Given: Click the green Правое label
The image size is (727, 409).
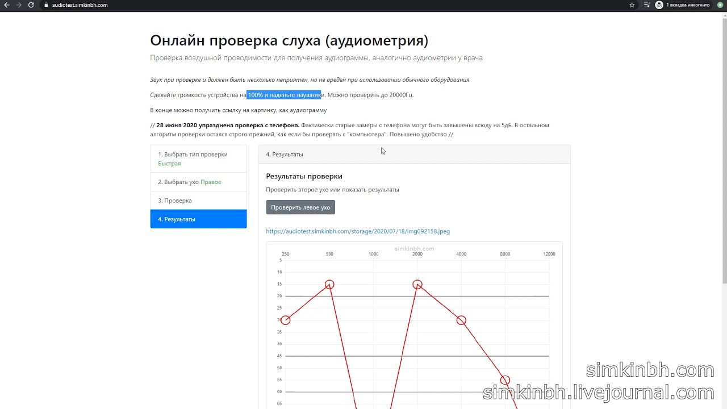Looking at the screenshot, I should 211,182.
